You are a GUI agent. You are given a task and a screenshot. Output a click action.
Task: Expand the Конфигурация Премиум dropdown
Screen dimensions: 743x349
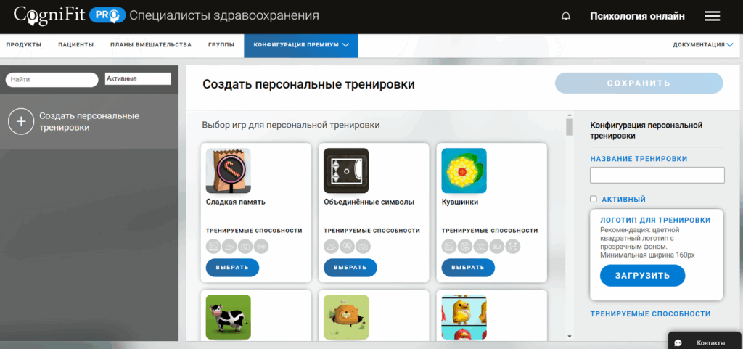pos(300,45)
